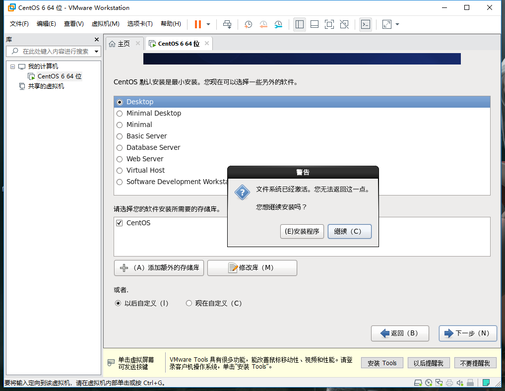Image resolution: width=505 pixels, height=391 pixels.
Task: Open the power options dropdown arrow next to pause
Action: pos(208,24)
